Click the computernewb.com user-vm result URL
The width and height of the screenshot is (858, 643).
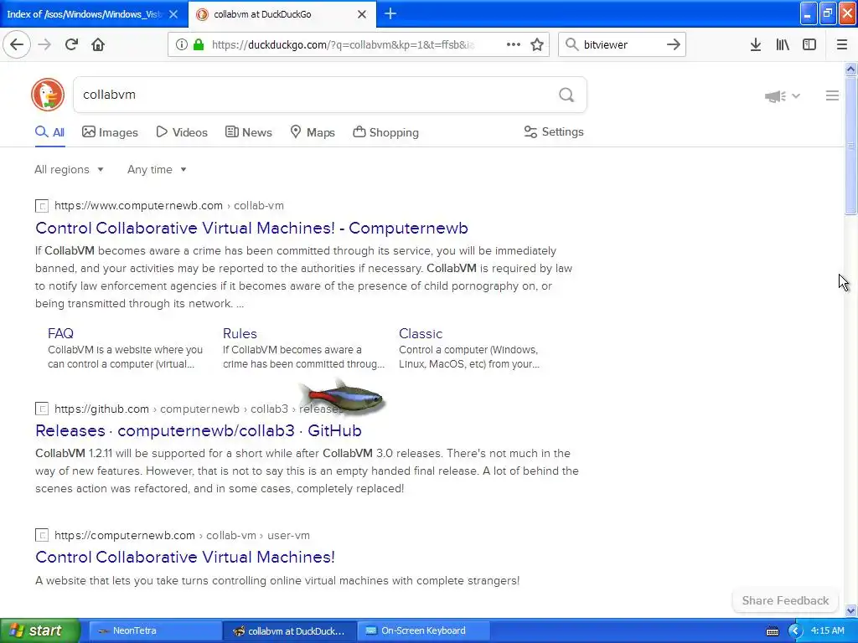[x=182, y=535]
